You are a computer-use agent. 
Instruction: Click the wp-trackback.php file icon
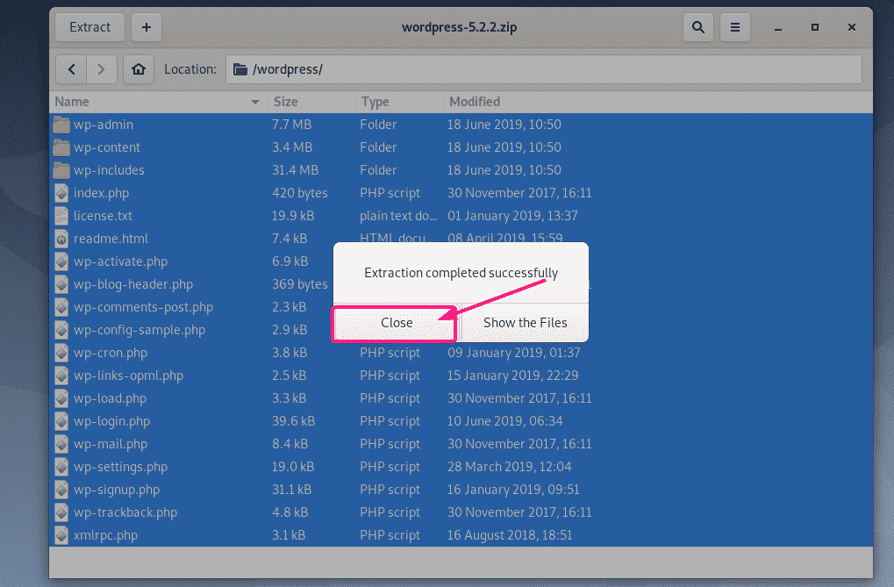(61, 512)
